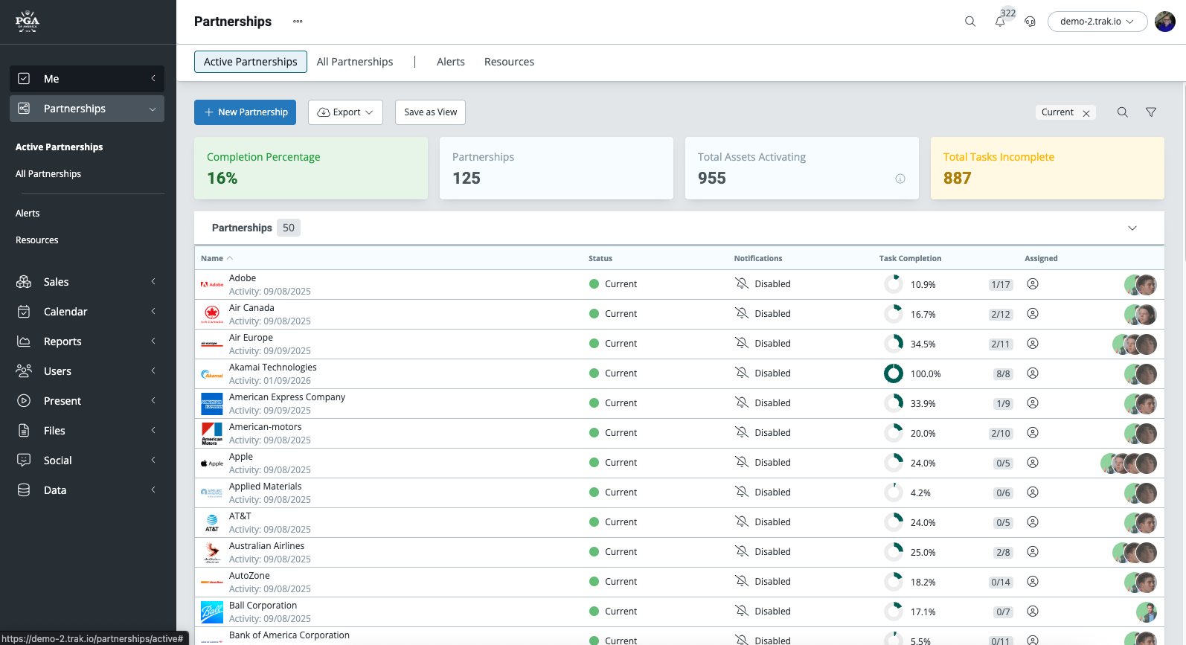Open the notifications bell icon
This screenshot has width=1186, height=645.
point(1000,22)
